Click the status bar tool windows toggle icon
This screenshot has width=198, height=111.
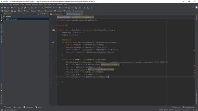click(x=2, y=110)
